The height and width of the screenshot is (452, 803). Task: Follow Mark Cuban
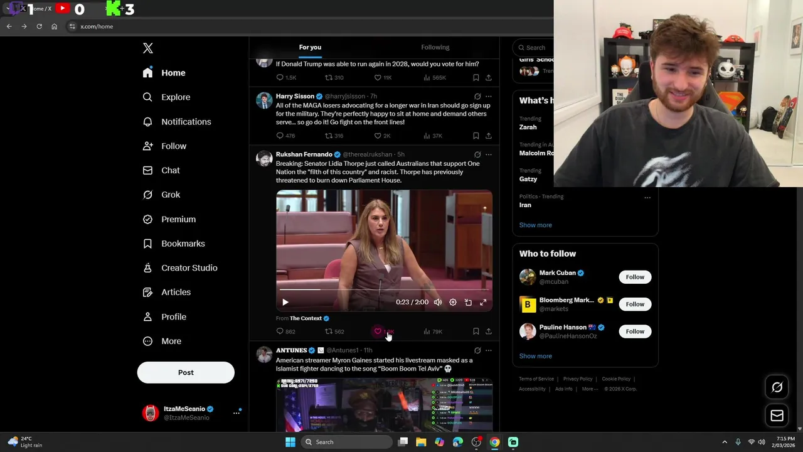tap(635, 277)
